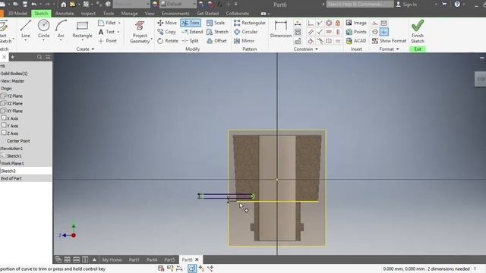
Task: Open the Environments ribbon tab
Action: point(175,14)
